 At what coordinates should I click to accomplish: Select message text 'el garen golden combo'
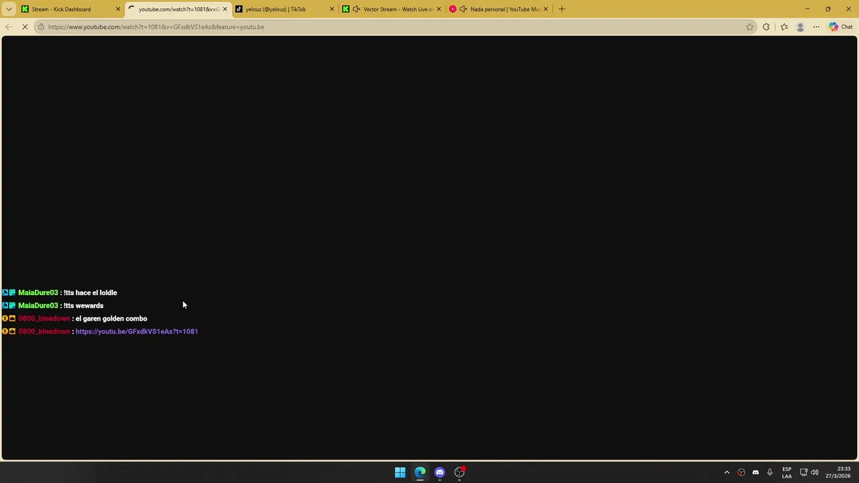coord(111,319)
